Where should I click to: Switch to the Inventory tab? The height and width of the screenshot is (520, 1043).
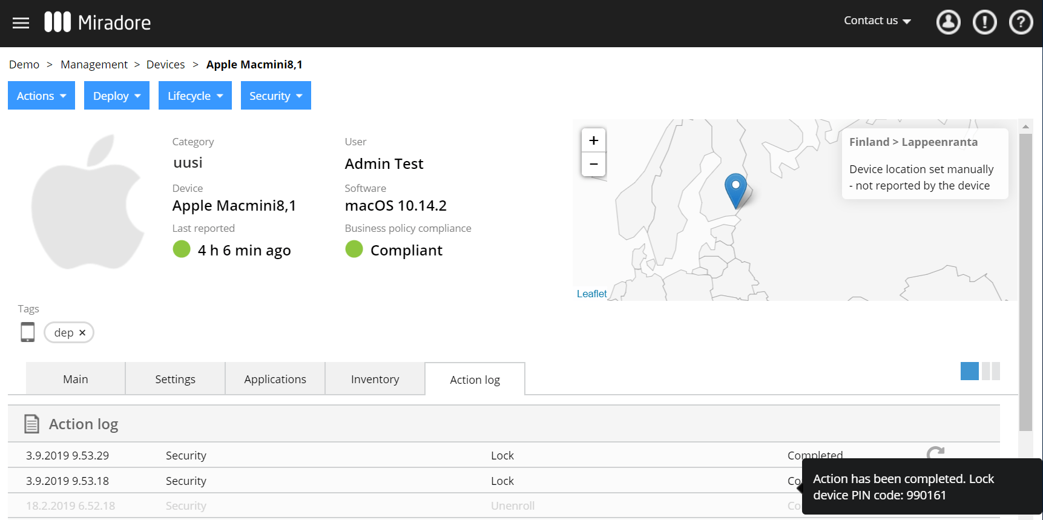pos(375,379)
